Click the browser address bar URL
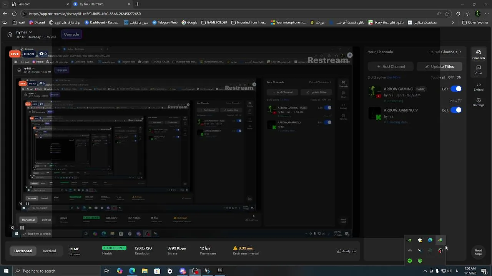Screen dimensions: 492x276 pos(85,14)
